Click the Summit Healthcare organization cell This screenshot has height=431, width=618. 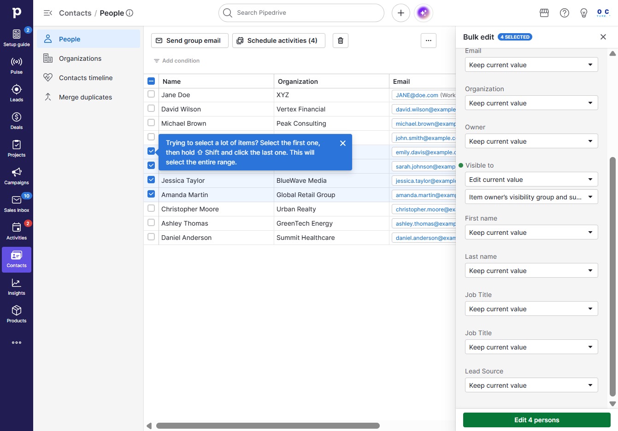[331, 238]
